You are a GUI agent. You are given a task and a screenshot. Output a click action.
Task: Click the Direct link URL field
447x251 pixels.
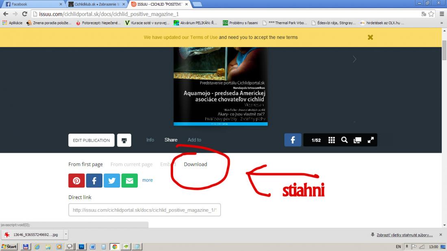click(x=144, y=210)
